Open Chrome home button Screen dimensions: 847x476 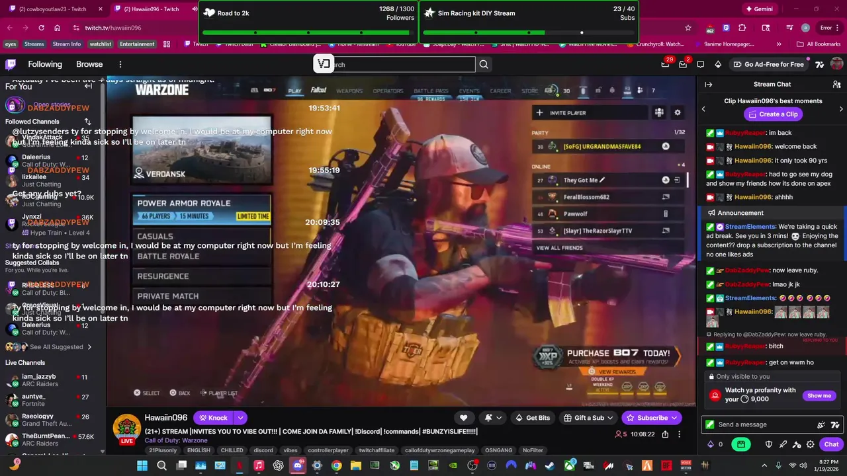pyautogui.click(x=58, y=28)
